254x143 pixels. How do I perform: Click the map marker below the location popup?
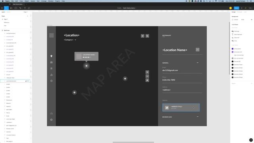point(87,66)
